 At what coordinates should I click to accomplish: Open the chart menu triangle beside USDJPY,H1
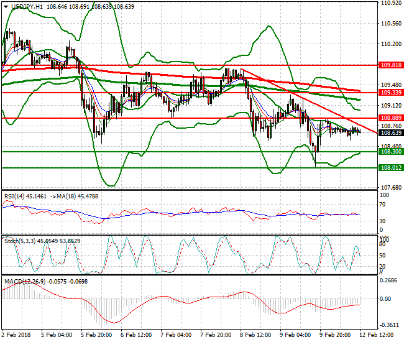point(6,7)
